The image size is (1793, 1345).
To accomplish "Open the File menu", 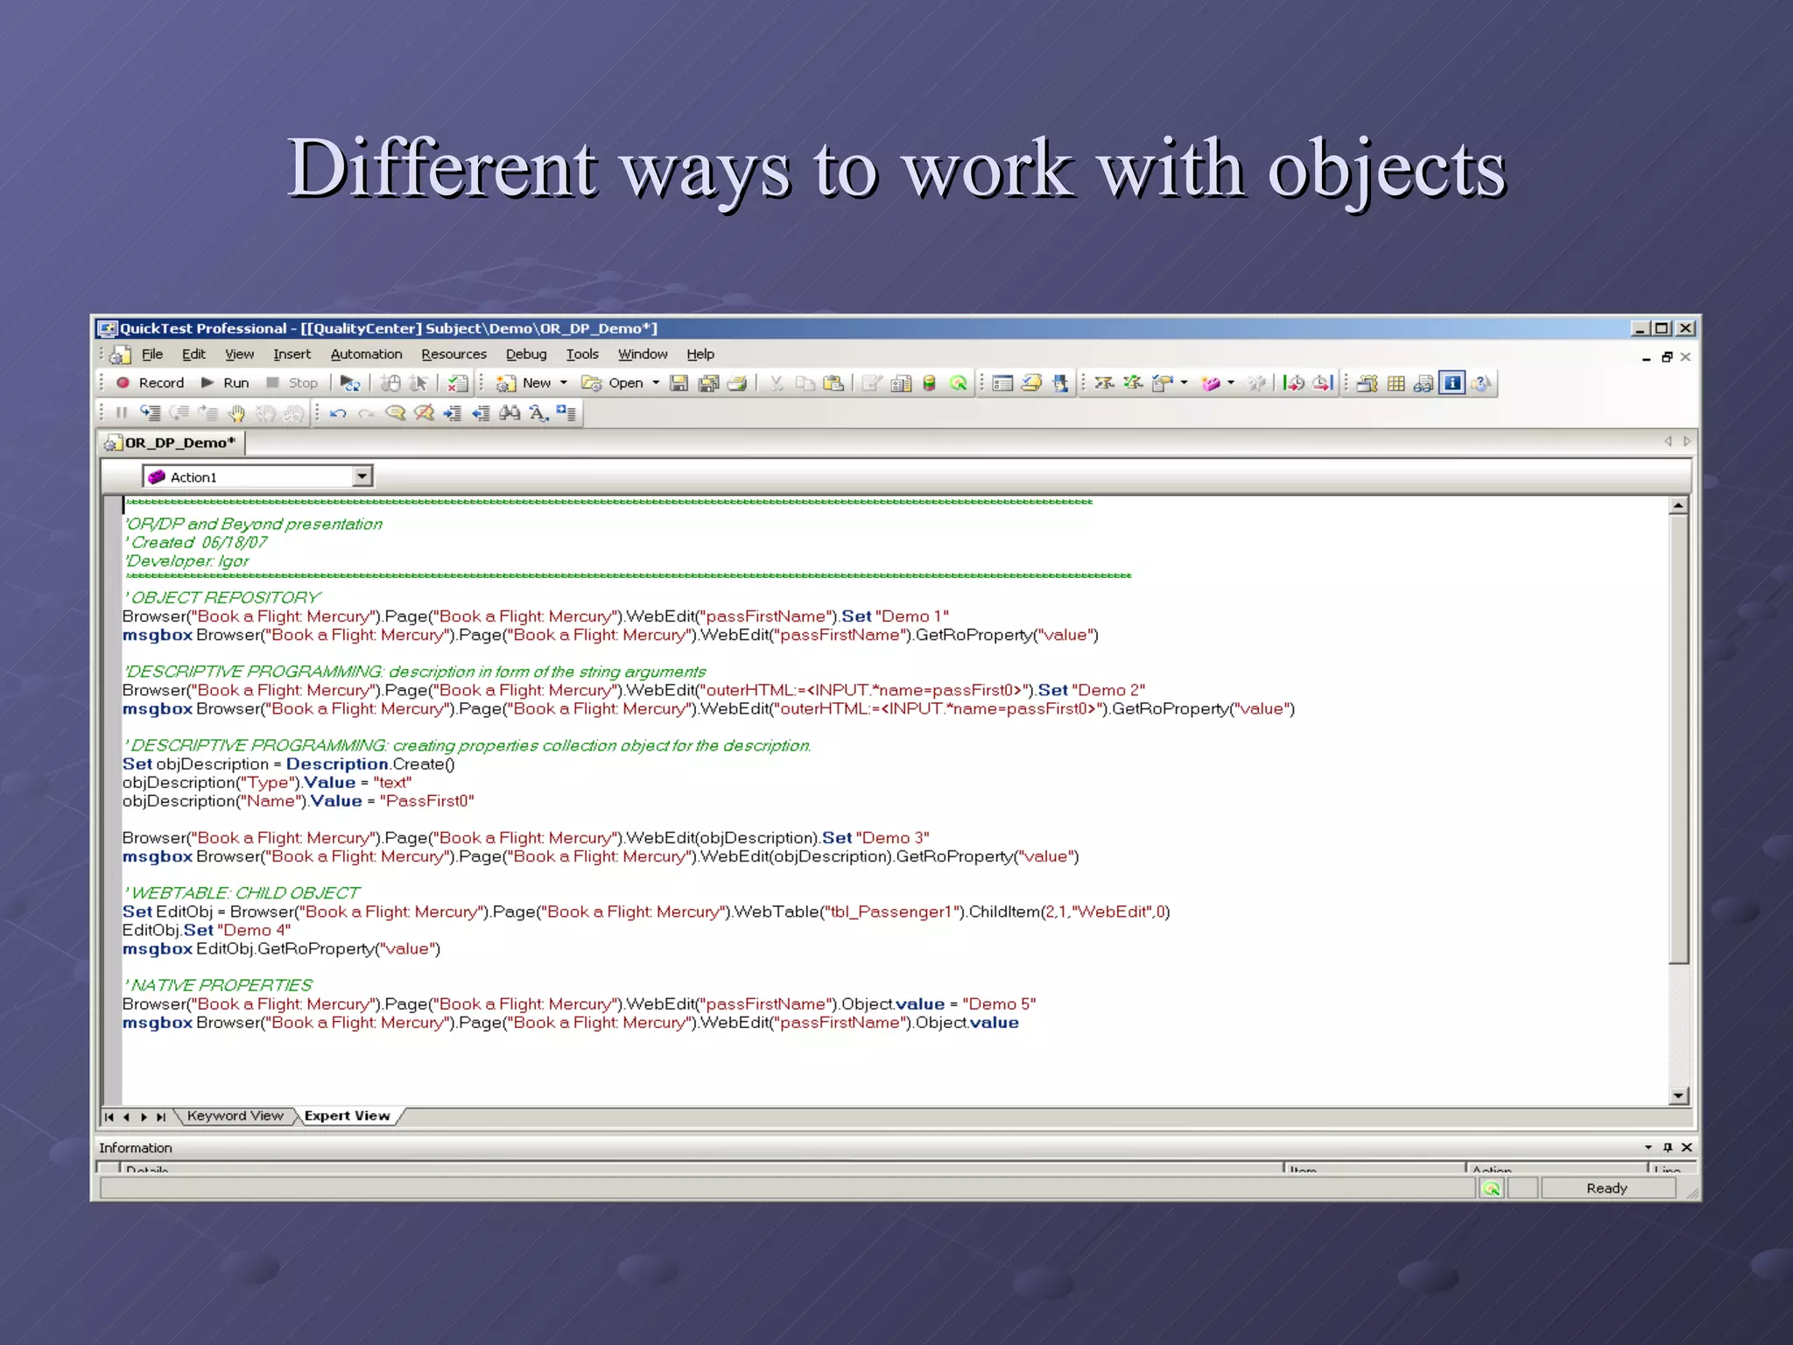I will (152, 354).
